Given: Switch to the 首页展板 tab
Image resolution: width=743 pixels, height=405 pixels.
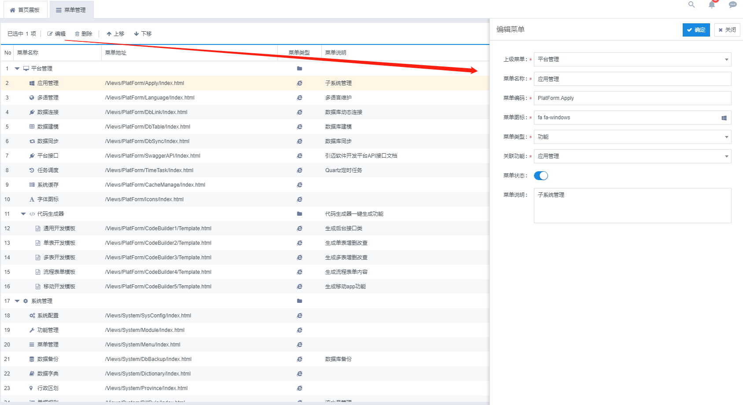Looking at the screenshot, I should pyautogui.click(x=25, y=10).
